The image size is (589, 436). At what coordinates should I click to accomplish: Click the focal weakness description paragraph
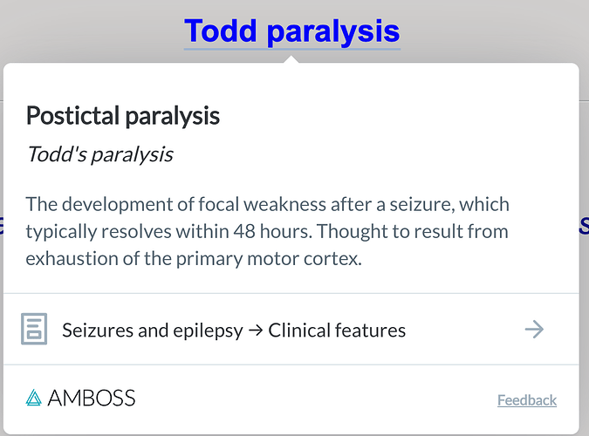pyautogui.click(x=268, y=231)
